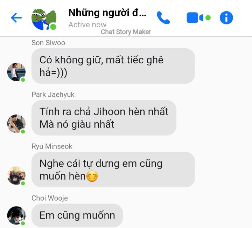Tap the sender name Ryu Minseok

click(52, 146)
